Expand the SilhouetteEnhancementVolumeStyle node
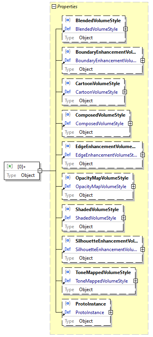The width and height of the screenshot is (153, 337). pos(142,250)
